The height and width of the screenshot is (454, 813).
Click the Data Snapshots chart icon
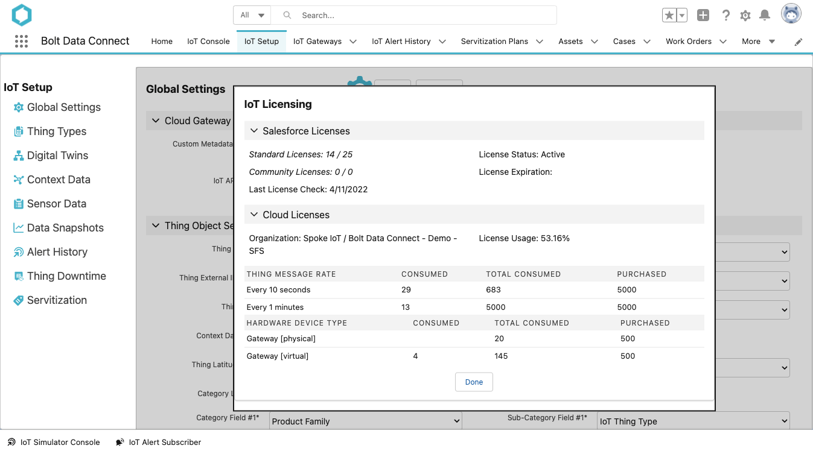19,228
